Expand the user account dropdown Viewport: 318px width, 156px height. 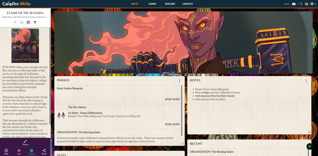pos(313,4)
